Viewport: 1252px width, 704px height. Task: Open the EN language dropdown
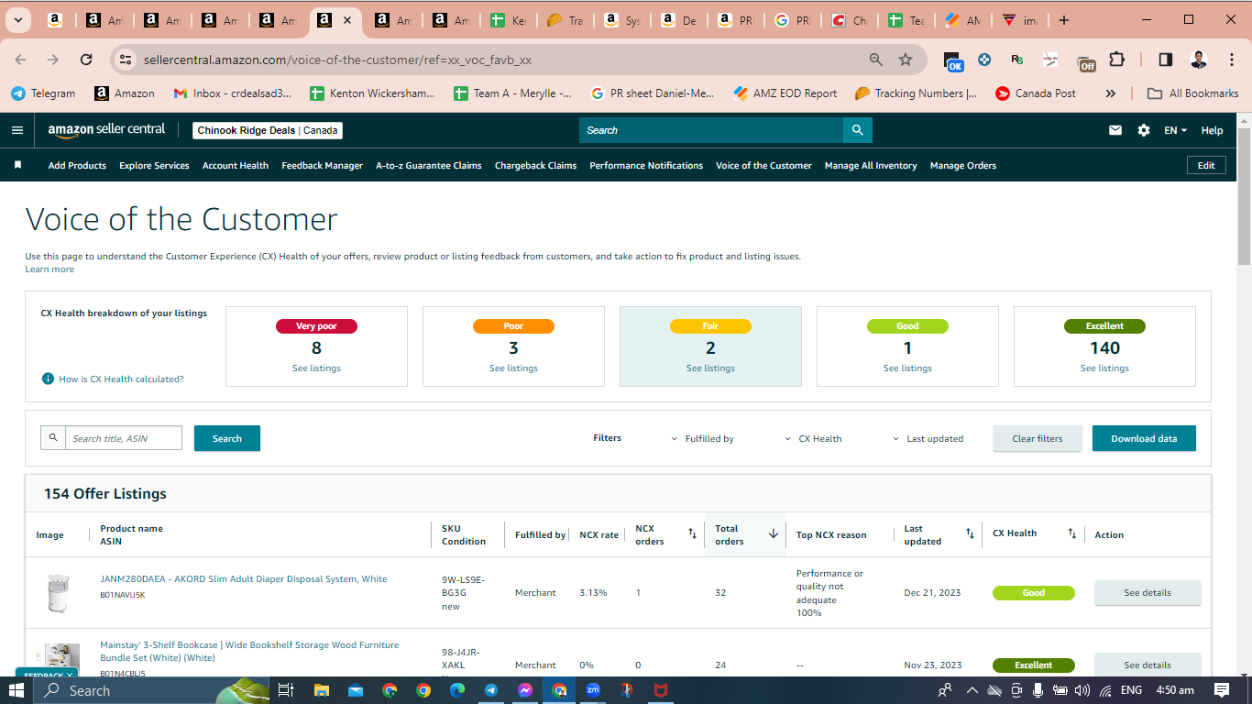1175,130
